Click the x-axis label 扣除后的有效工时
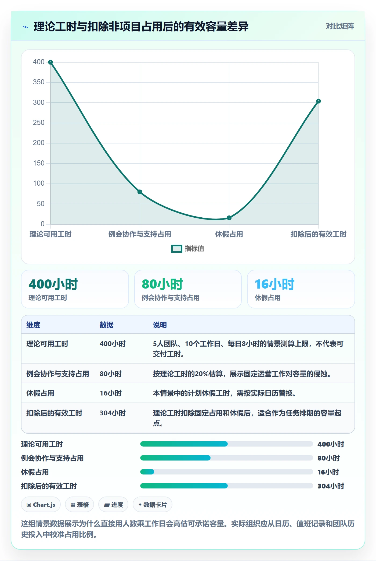376x561 pixels. pyautogui.click(x=318, y=234)
